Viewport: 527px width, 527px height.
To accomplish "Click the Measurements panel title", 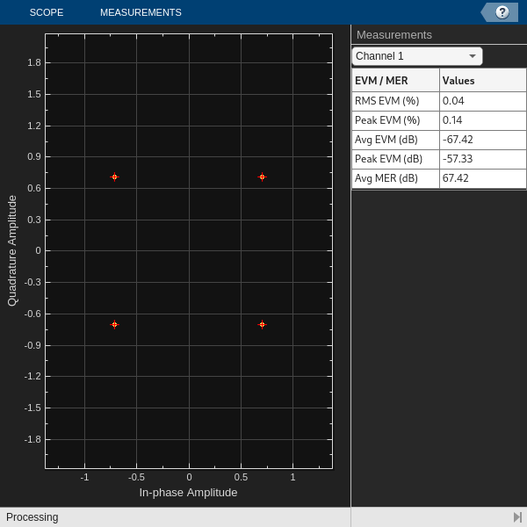I will coord(394,35).
